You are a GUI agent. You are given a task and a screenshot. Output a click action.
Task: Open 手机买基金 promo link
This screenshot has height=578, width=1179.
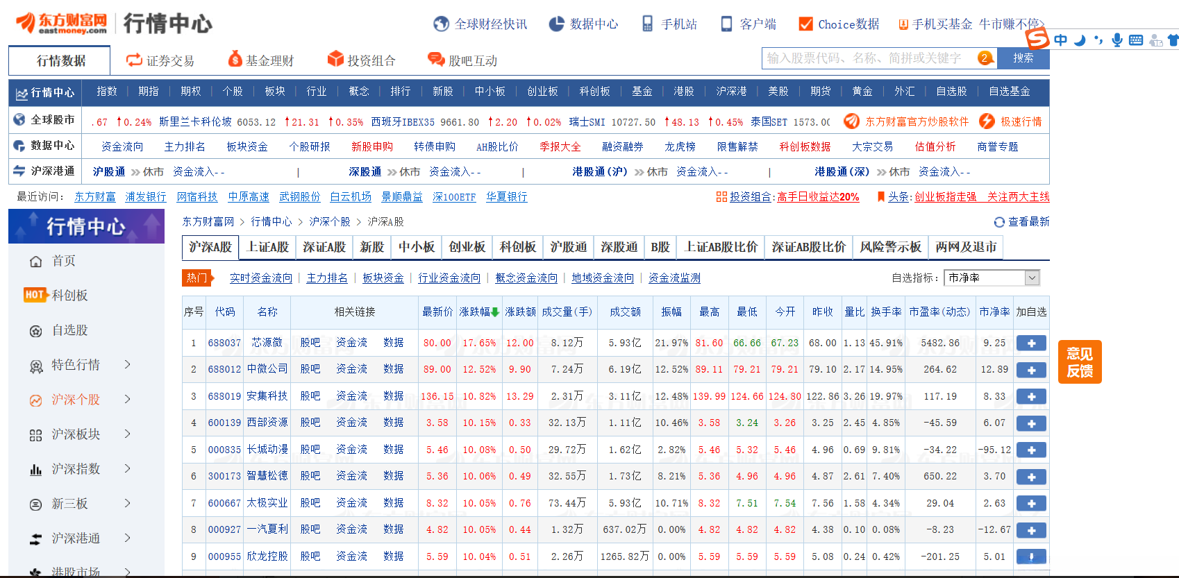(942, 24)
